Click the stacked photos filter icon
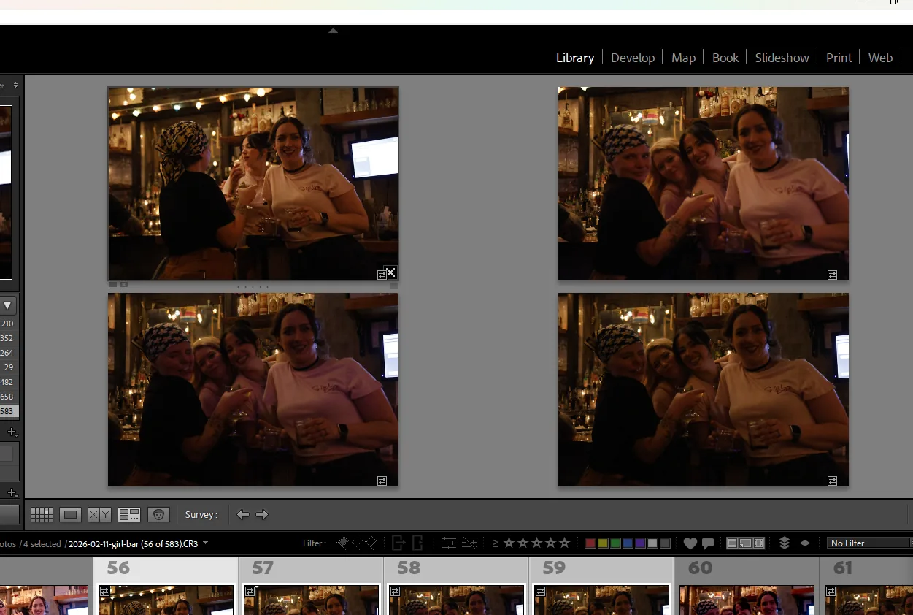 click(784, 543)
